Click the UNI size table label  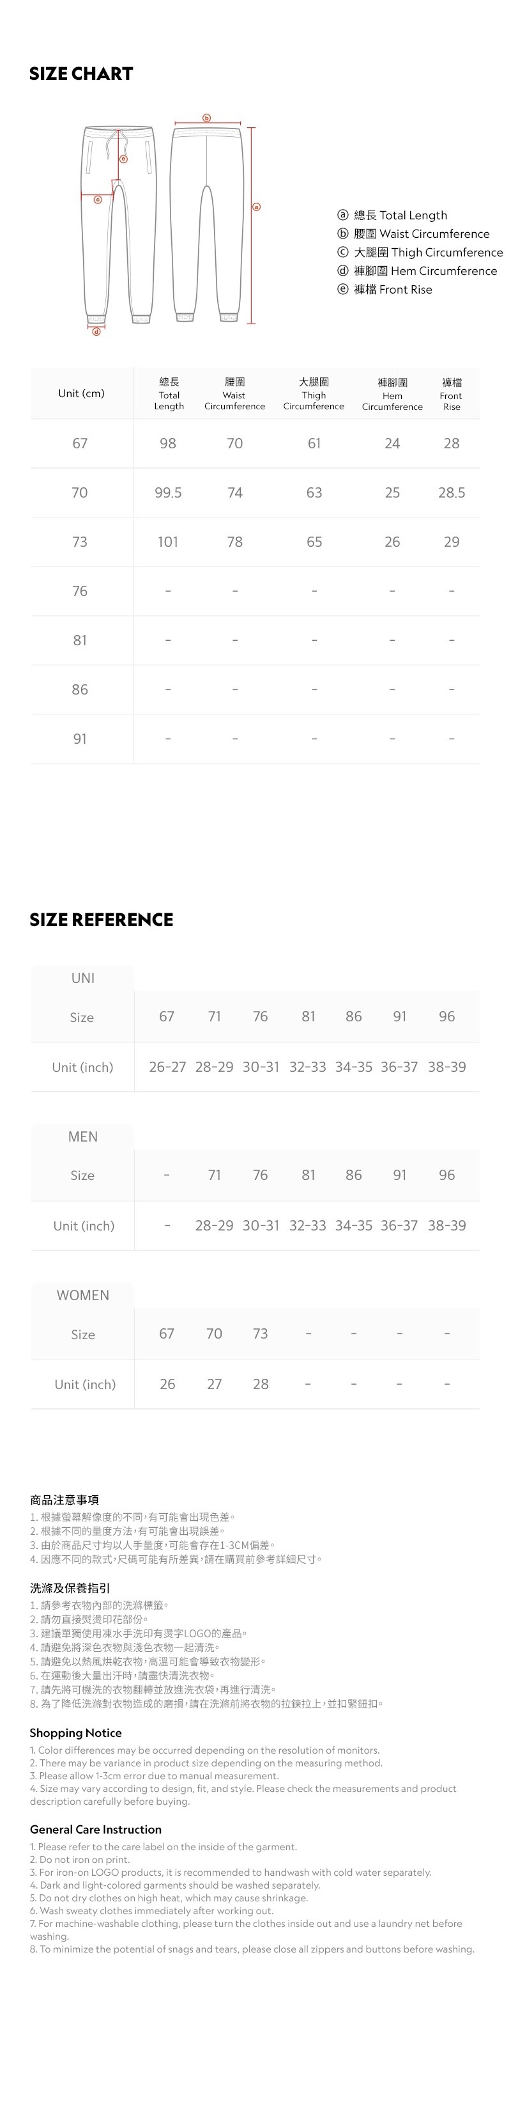coord(82,978)
